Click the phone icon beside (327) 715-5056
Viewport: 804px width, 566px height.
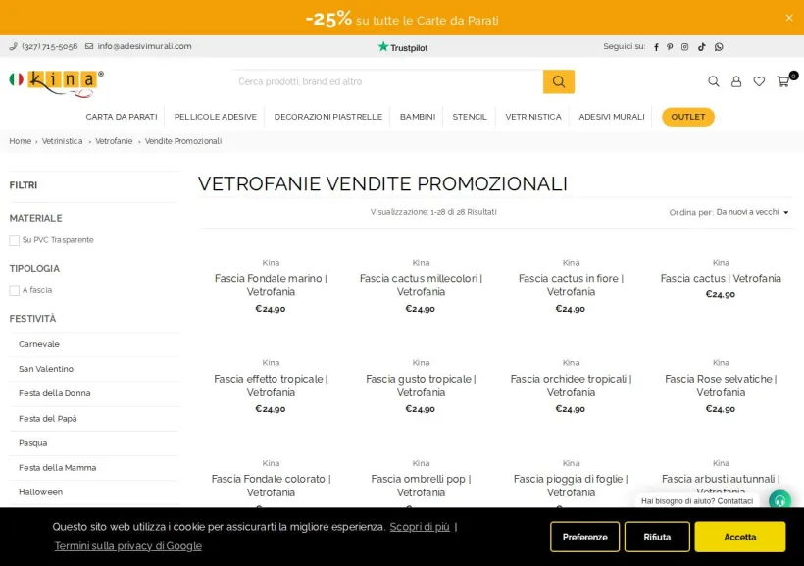(x=14, y=46)
